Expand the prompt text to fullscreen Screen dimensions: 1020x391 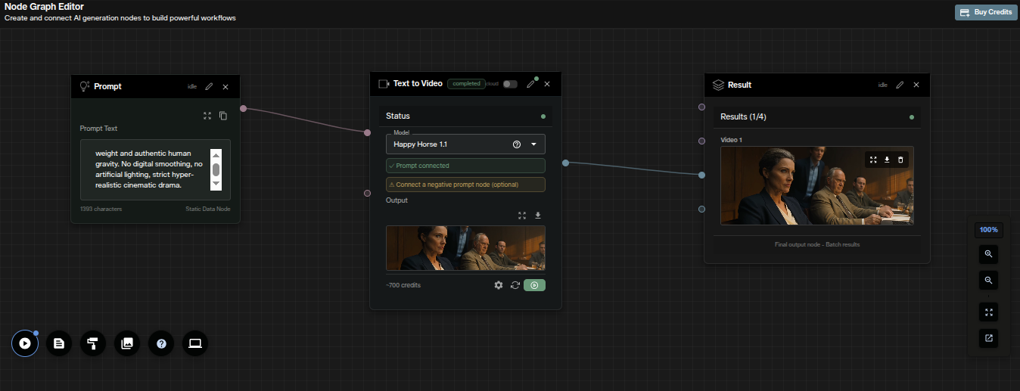pos(207,116)
